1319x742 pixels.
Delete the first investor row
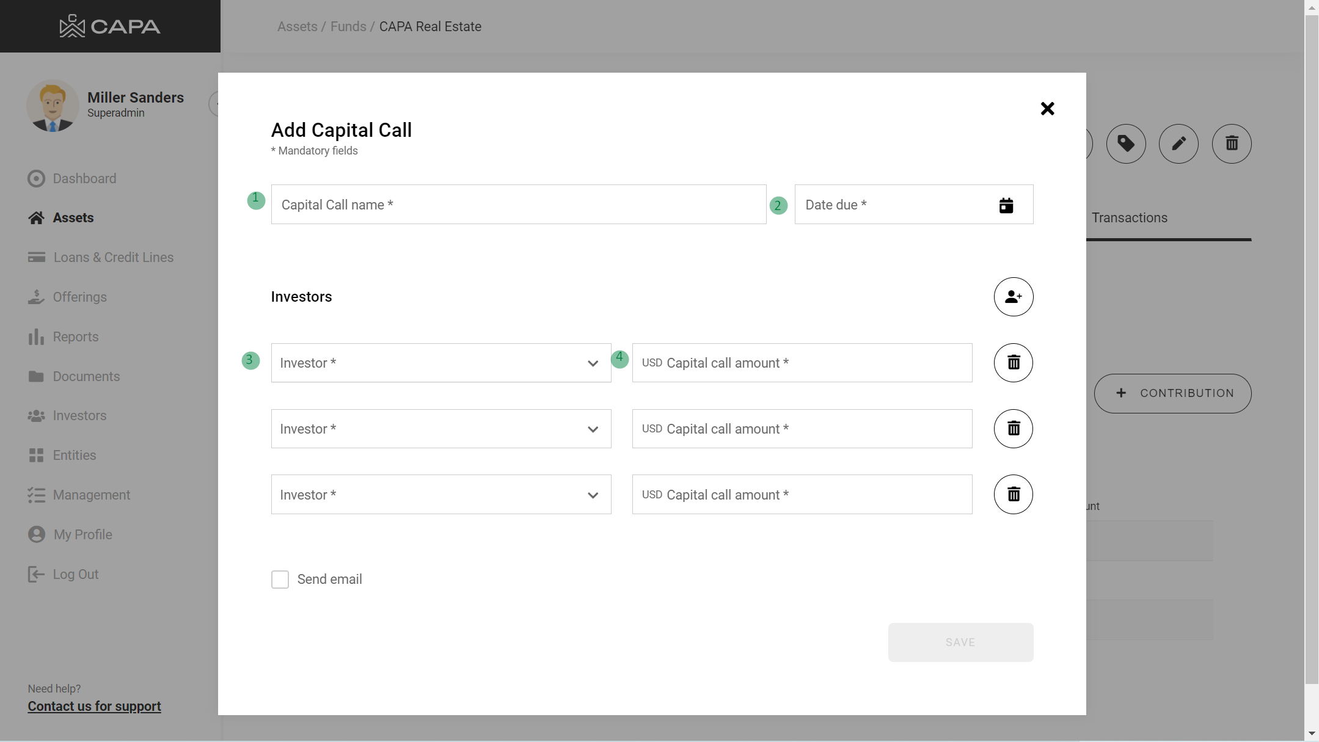coord(1013,363)
